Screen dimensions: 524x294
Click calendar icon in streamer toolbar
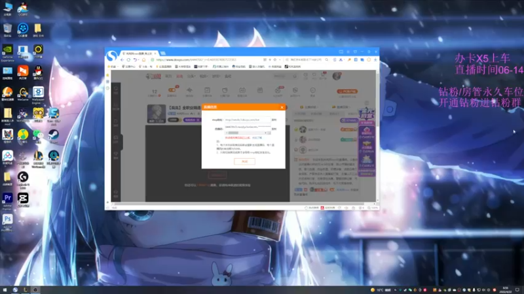click(x=242, y=91)
